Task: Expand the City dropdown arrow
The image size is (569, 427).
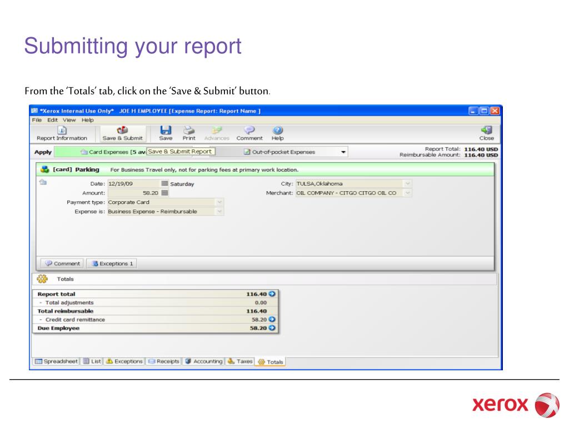Action: 407,183
